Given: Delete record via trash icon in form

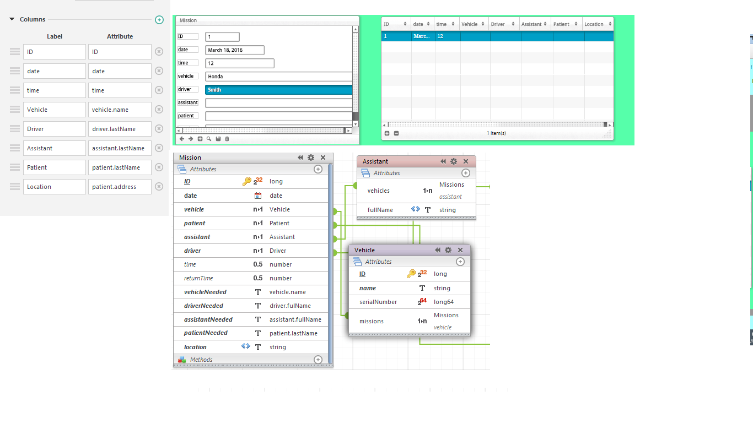Looking at the screenshot, I should [227, 139].
